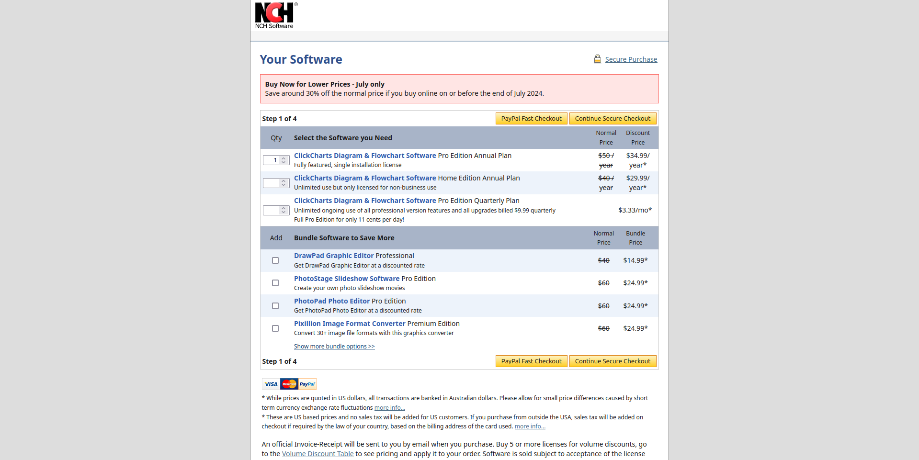Image resolution: width=919 pixels, height=460 pixels.
Task: Click the struck-through $40 DrawPad normal price
Action: 604,260
